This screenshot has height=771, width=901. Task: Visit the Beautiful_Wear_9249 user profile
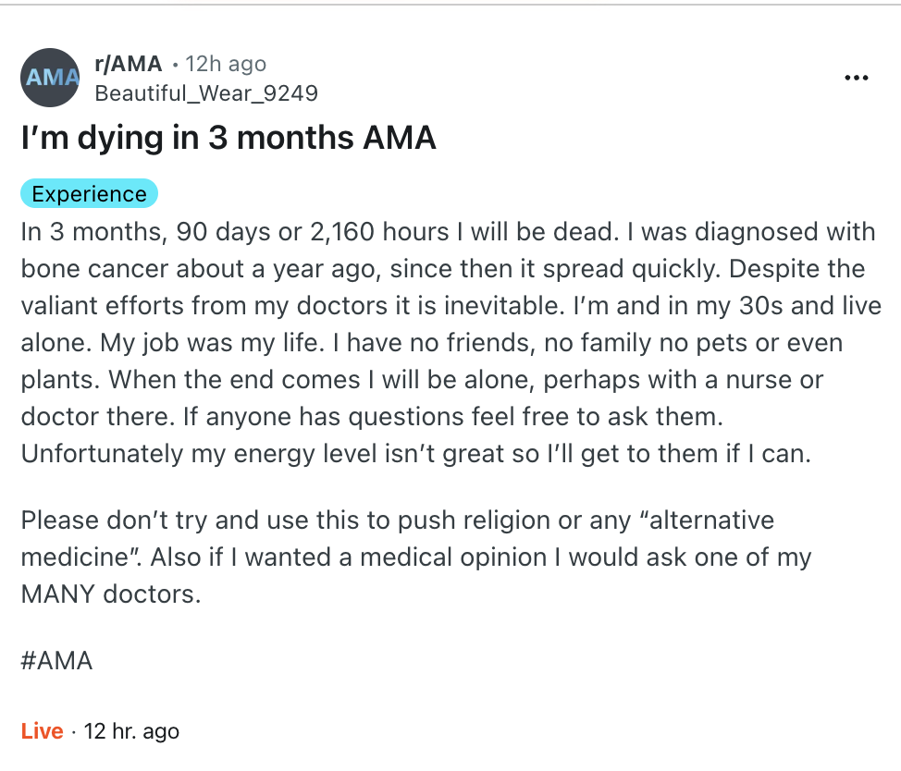[x=206, y=93]
